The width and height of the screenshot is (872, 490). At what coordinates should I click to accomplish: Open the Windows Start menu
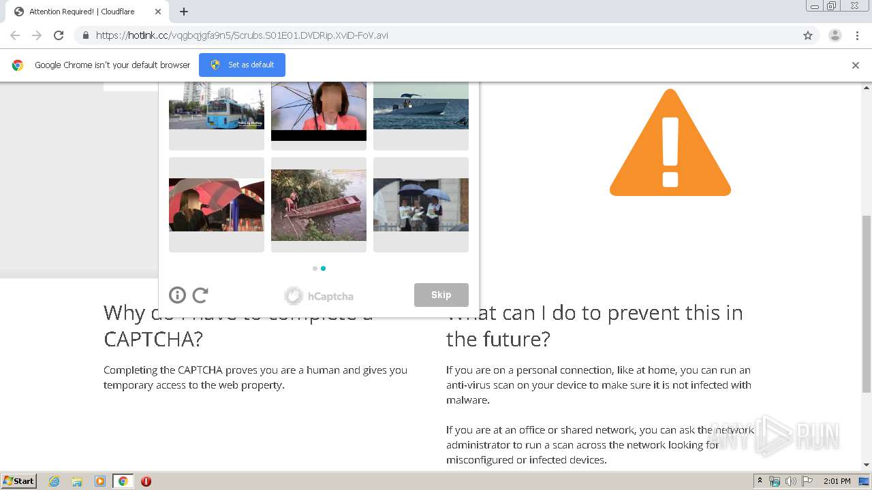(19, 480)
